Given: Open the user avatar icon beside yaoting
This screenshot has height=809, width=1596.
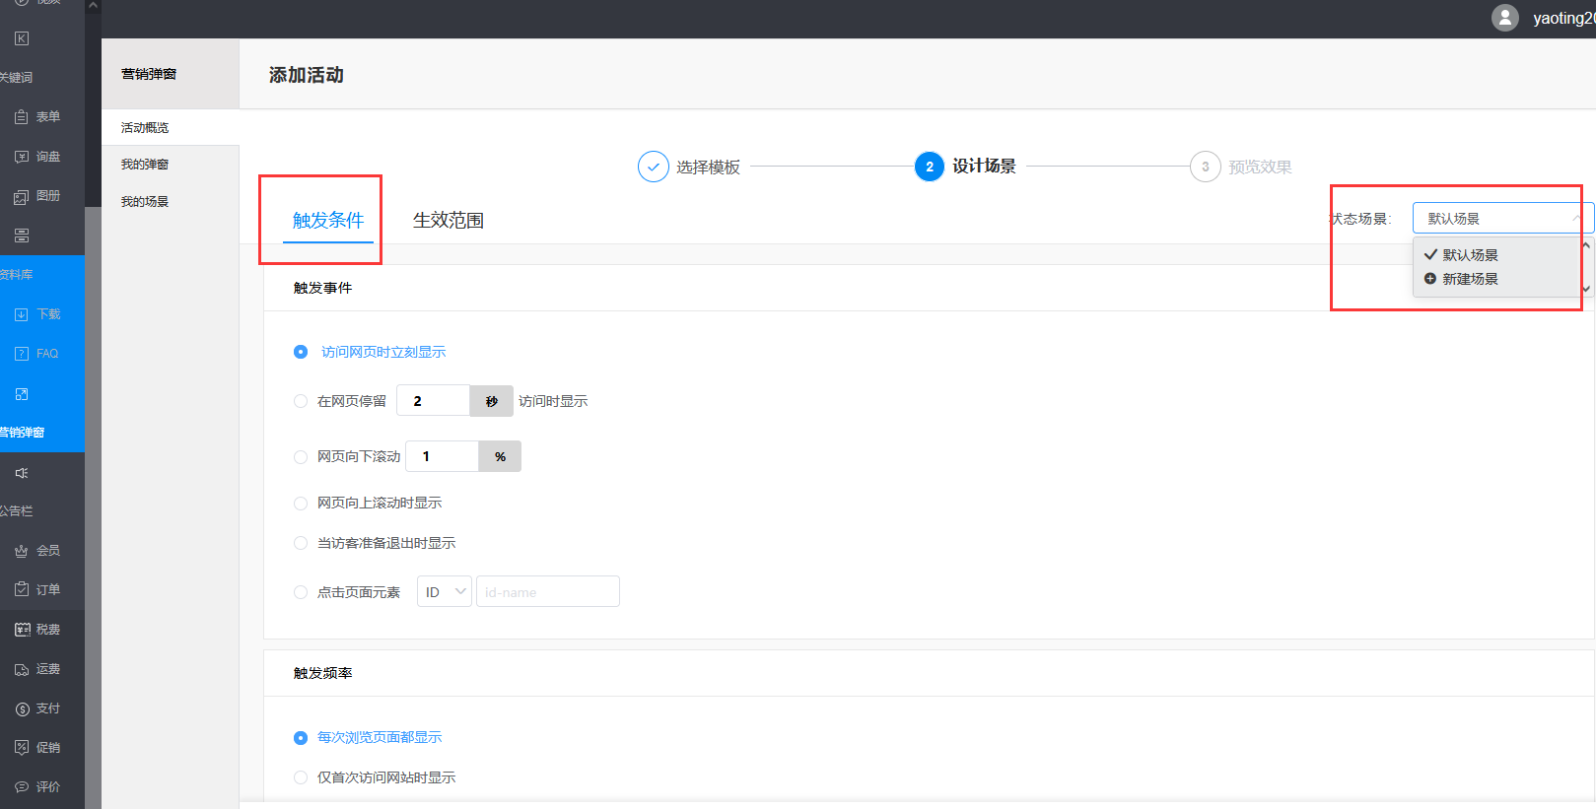Looking at the screenshot, I should (1504, 18).
